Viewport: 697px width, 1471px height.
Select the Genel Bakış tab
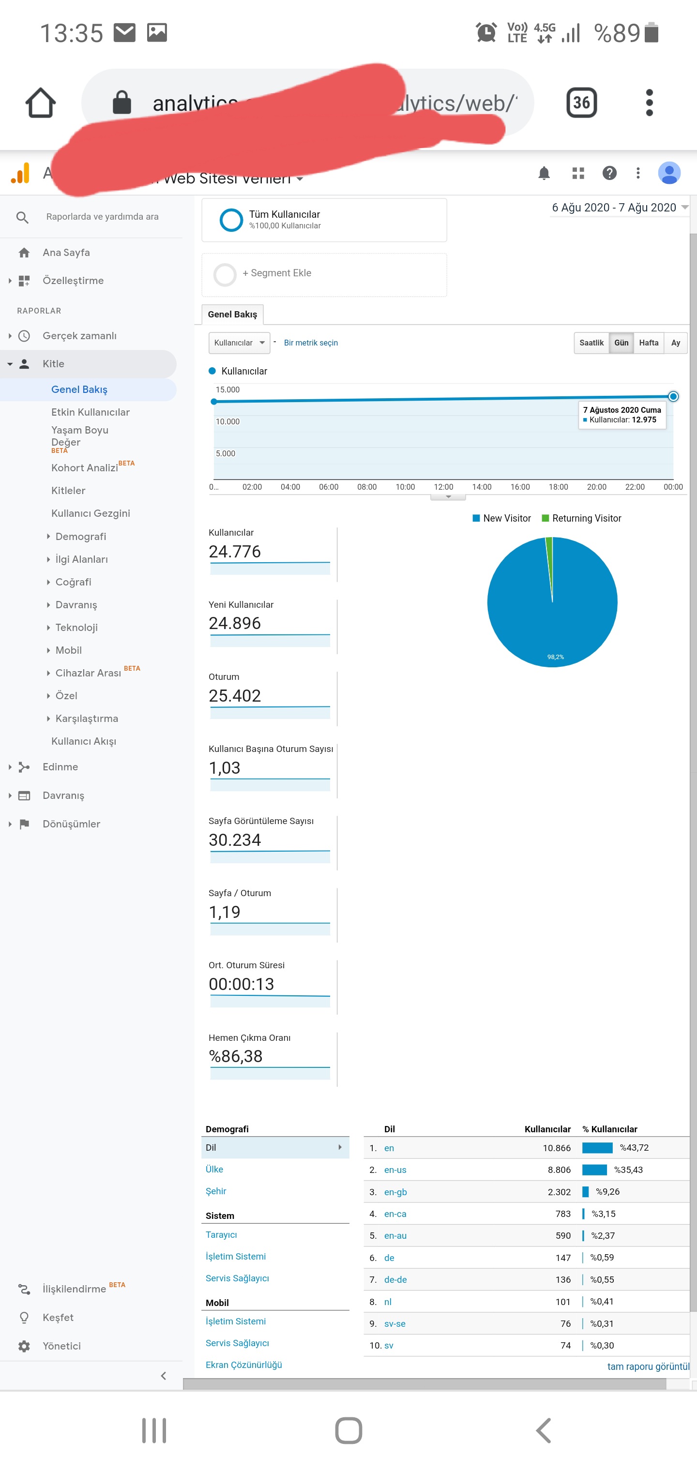click(232, 314)
